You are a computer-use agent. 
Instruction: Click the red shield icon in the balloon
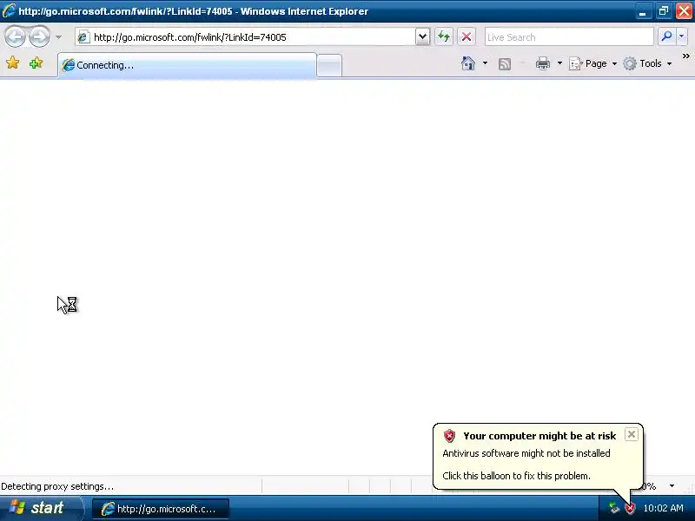(x=449, y=436)
